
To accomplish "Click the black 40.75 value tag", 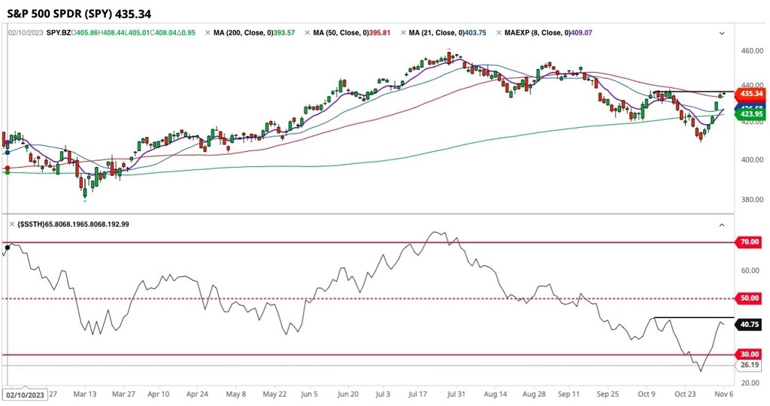I will point(750,325).
